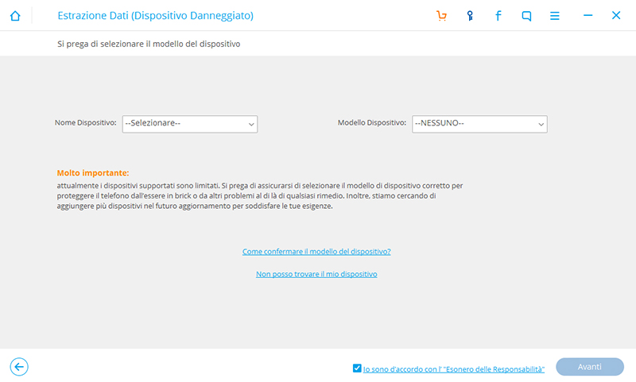Open the Nome Dispositivo dropdown
Image resolution: width=636 pixels, height=382 pixels.
(x=190, y=124)
